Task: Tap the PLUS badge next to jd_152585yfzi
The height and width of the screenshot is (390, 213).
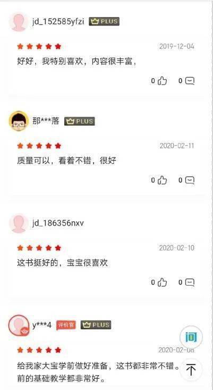Action: coord(104,22)
